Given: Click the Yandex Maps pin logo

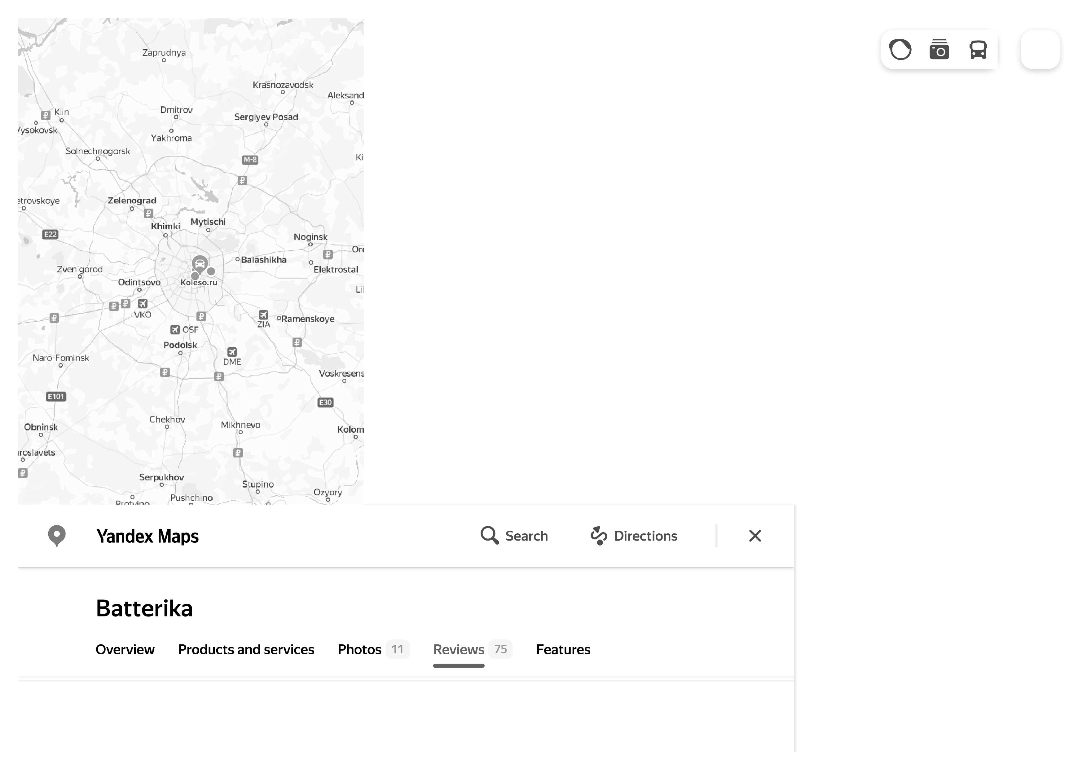Looking at the screenshot, I should [x=57, y=536].
